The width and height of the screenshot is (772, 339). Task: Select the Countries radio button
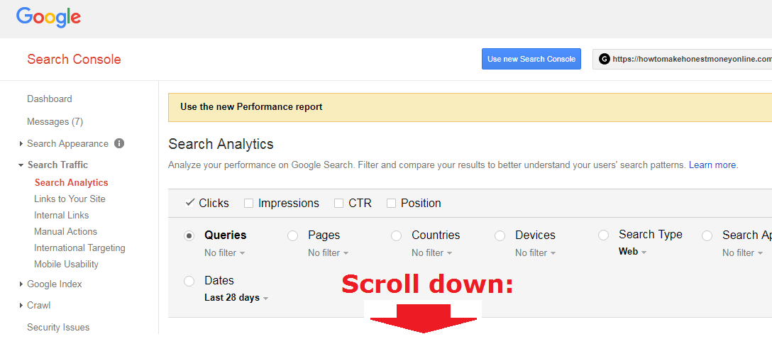click(397, 235)
